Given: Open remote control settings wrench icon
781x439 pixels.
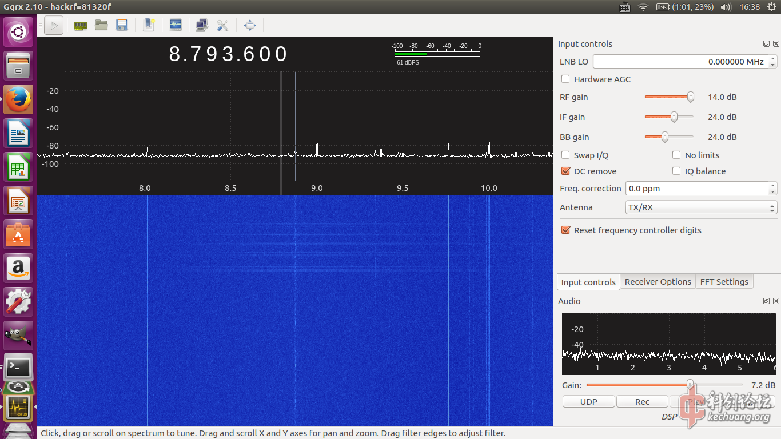Looking at the screenshot, I should (x=222, y=25).
